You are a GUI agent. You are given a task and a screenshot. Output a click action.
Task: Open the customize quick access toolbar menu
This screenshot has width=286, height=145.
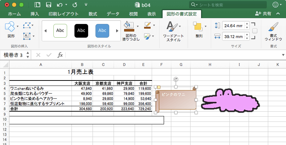coord(86,5)
